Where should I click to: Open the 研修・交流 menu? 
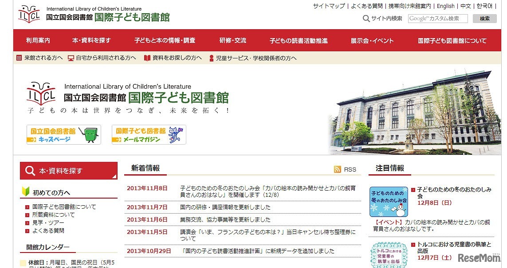[233, 40]
